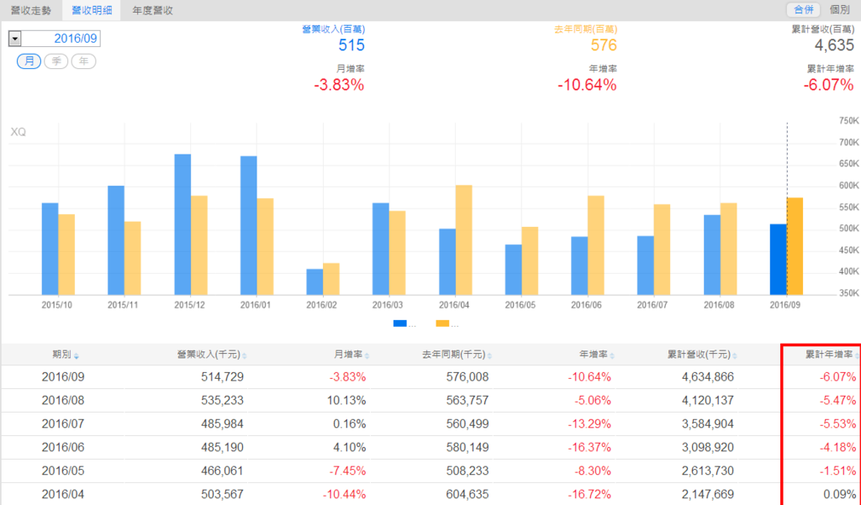This screenshot has height=505, width=861.
Task: Click sort arrows beside 營業收入(千元) header
Action: (x=245, y=356)
